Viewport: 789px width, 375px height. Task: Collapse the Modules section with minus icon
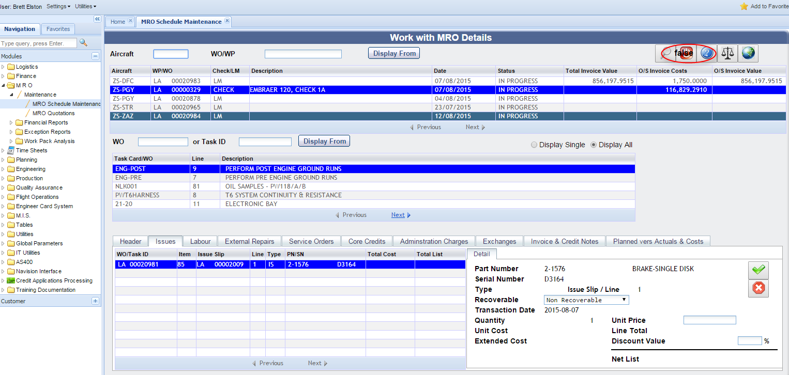pos(95,56)
